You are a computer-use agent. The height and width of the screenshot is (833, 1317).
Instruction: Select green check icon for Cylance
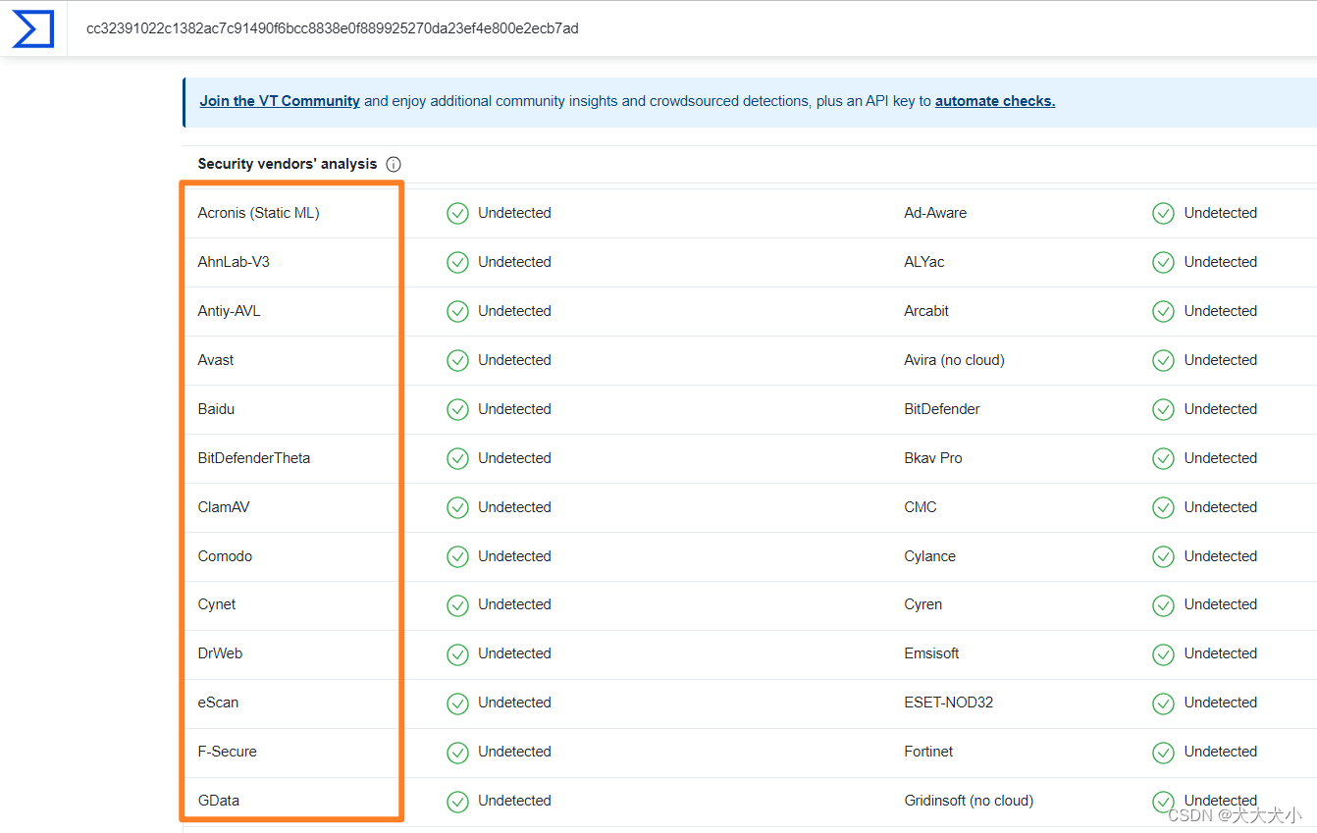click(1163, 556)
